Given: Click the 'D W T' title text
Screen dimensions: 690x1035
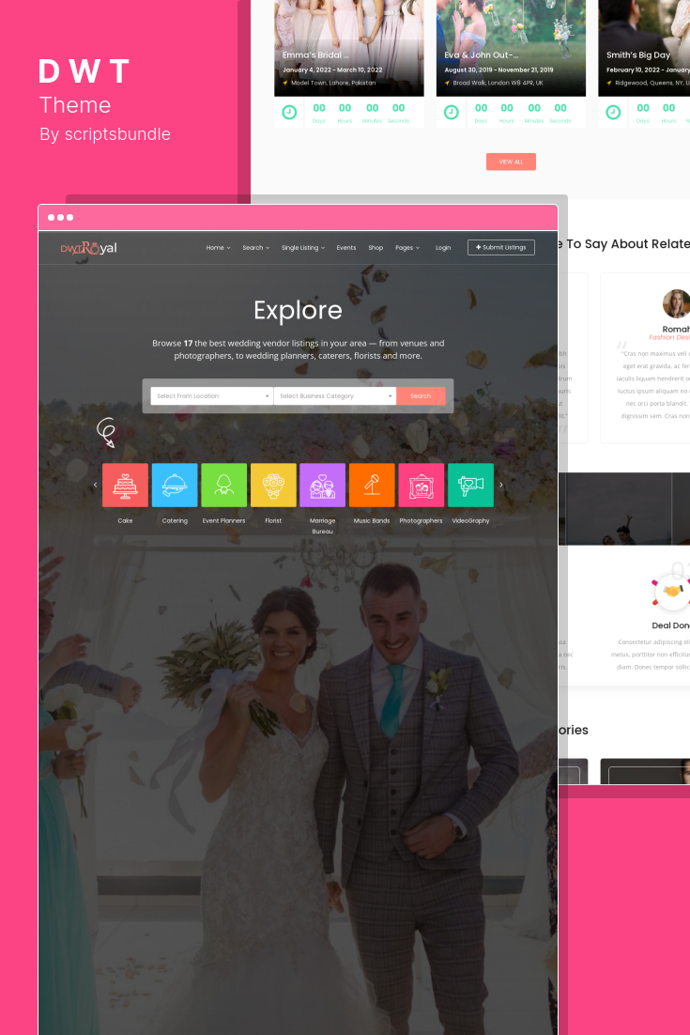Looking at the screenshot, I should coord(84,71).
